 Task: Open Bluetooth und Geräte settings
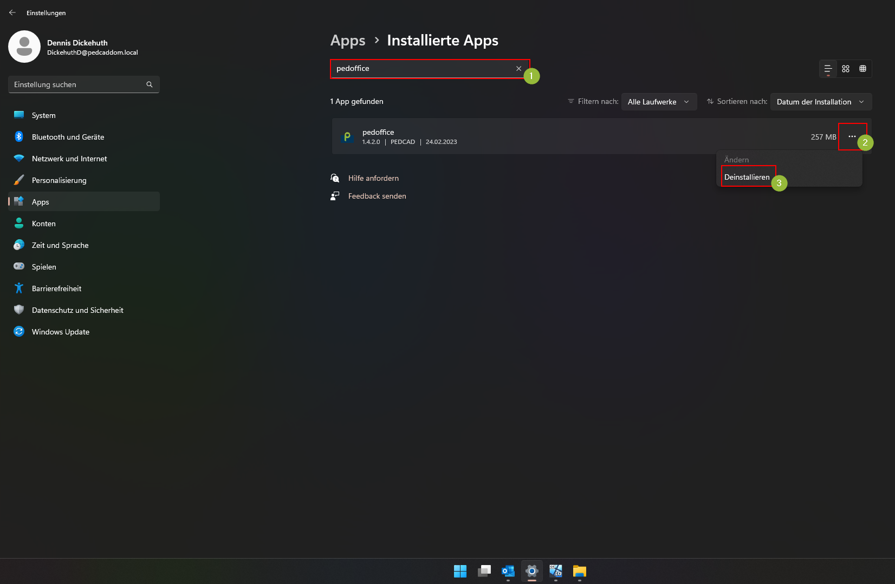click(x=68, y=137)
